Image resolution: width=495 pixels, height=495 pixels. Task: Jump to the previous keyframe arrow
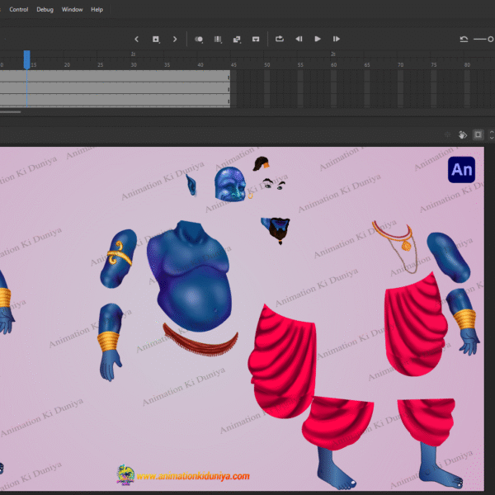tap(136, 39)
